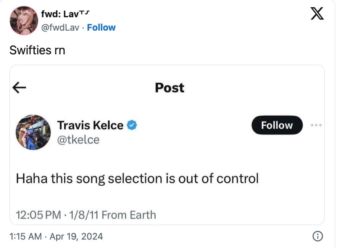Image resolution: width=342 pixels, height=248 pixels.
Task: Click Travis Kelce's profile avatar
Action: click(x=33, y=132)
